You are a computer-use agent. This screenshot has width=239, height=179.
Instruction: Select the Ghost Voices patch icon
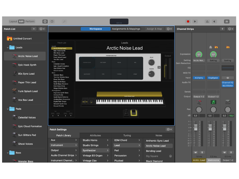[x=14, y=144]
